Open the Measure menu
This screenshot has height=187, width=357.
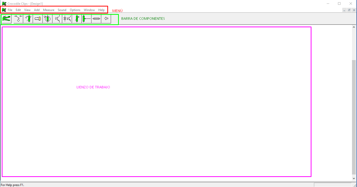[49, 10]
